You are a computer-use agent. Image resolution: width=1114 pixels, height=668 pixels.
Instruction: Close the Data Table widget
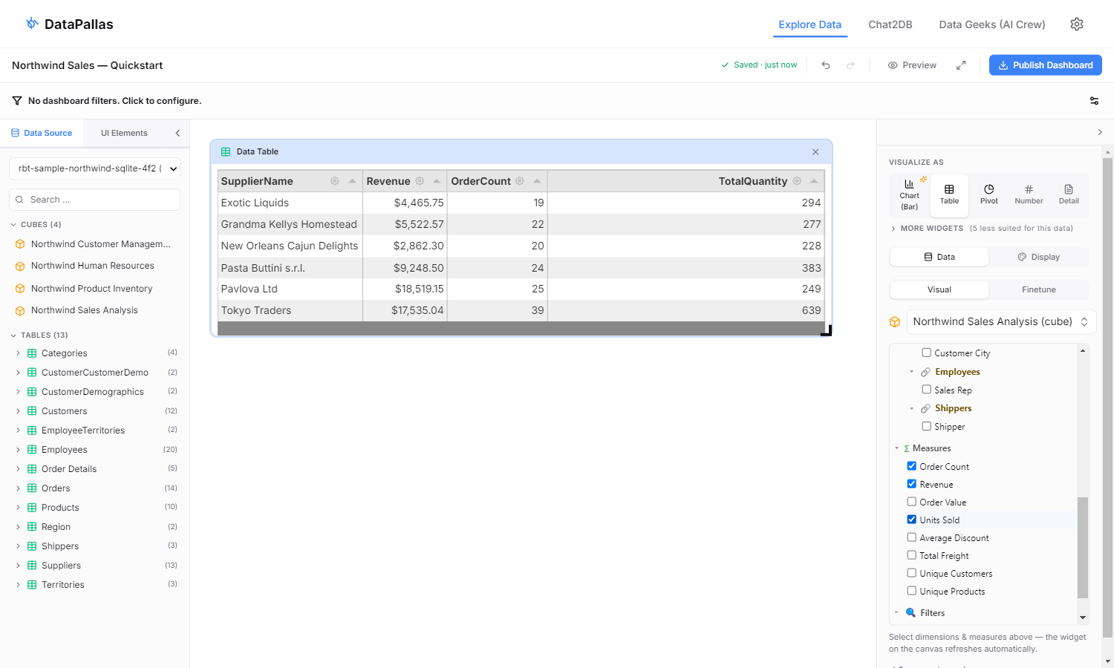(x=815, y=151)
